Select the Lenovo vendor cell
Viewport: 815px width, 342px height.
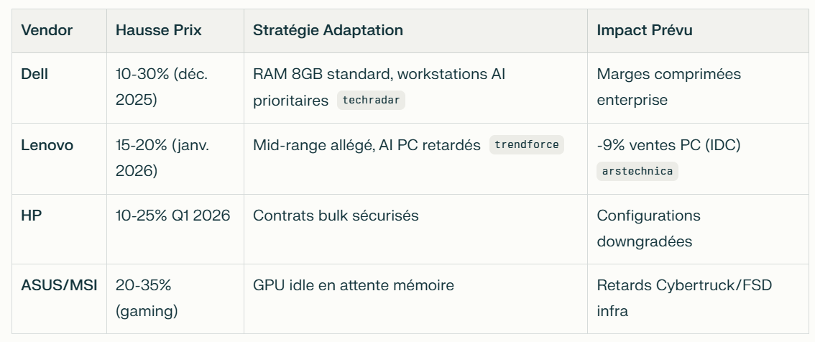[47, 146]
